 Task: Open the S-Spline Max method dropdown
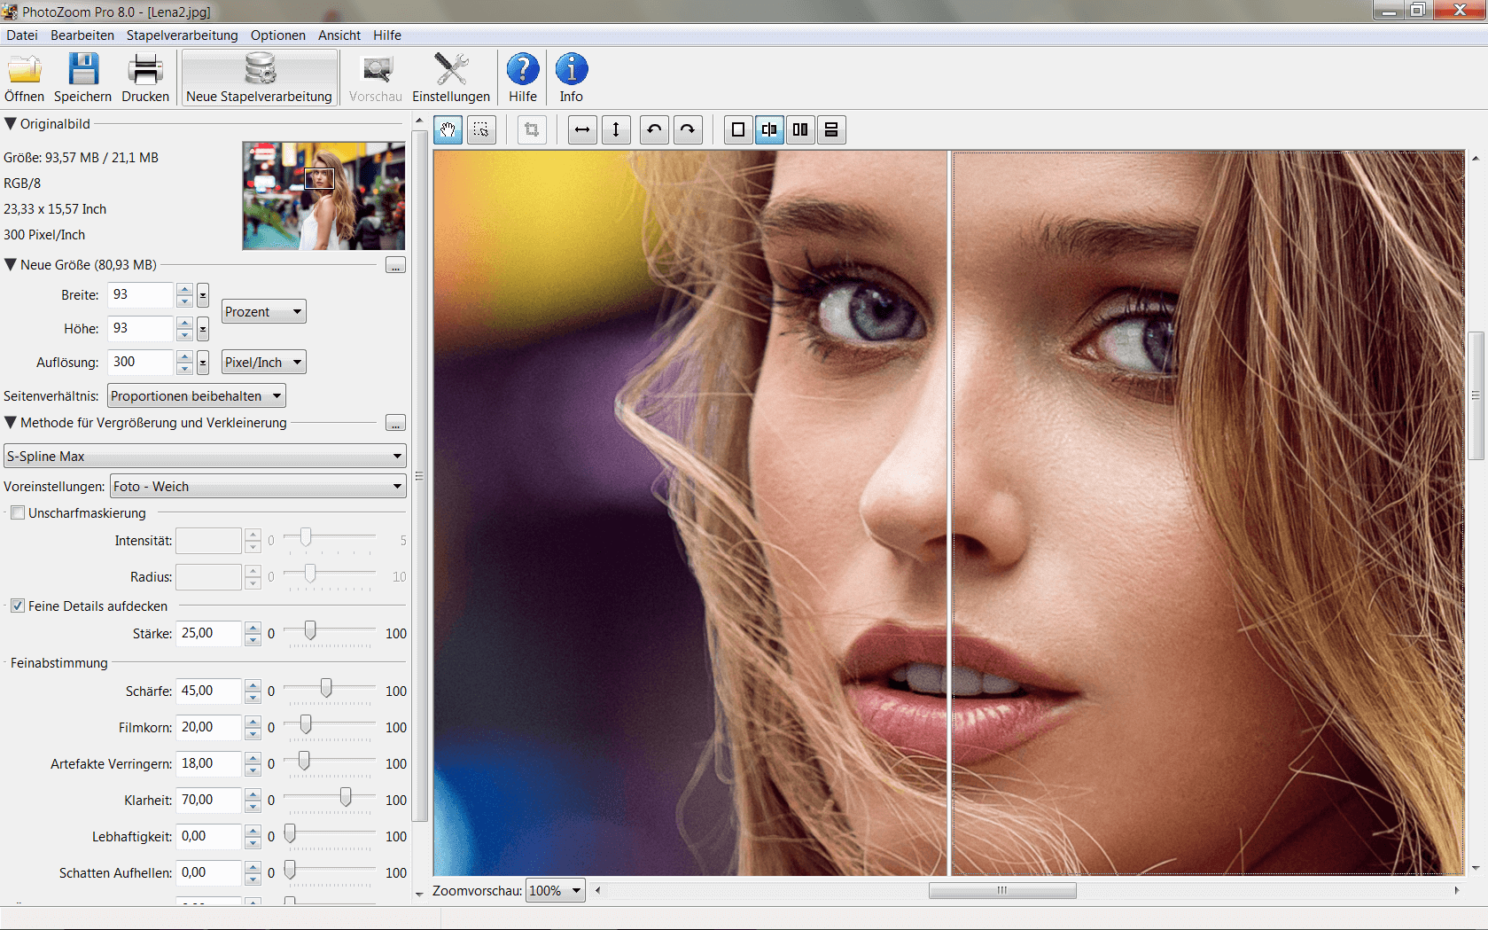(x=397, y=456)
